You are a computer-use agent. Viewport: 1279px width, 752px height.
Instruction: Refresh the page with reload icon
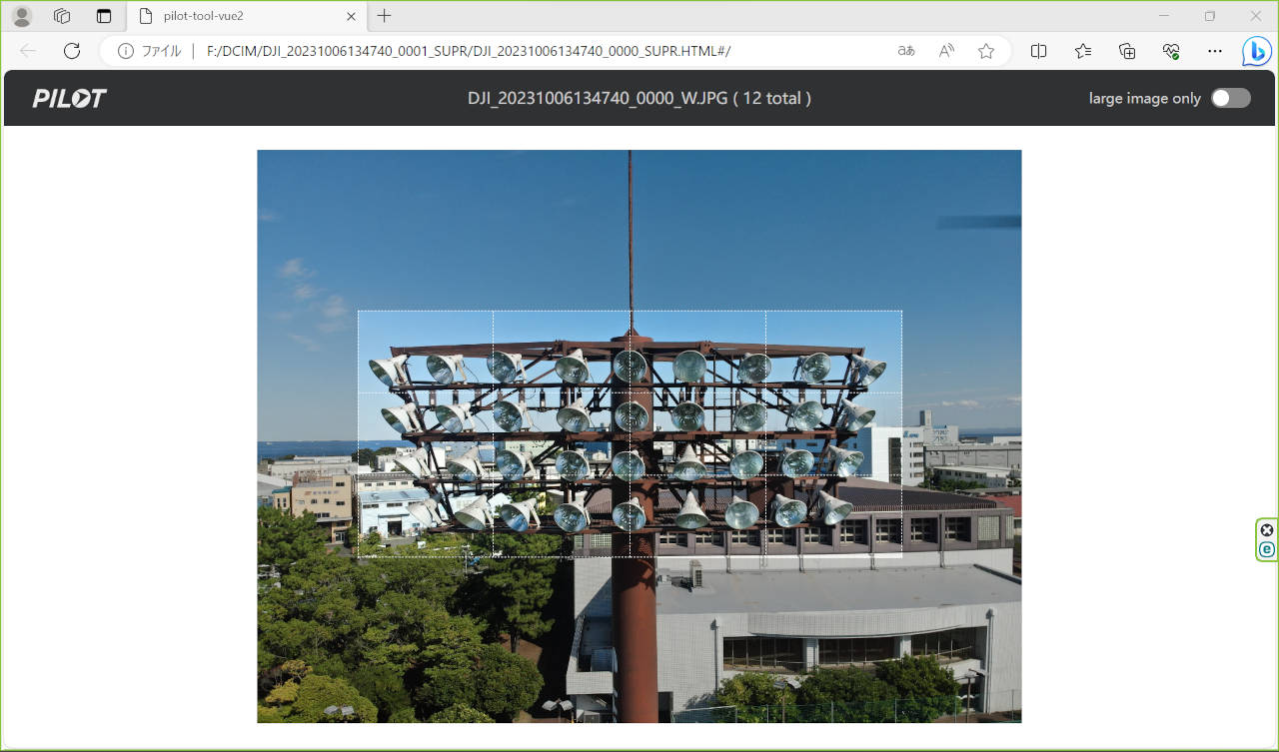[72, 51]
